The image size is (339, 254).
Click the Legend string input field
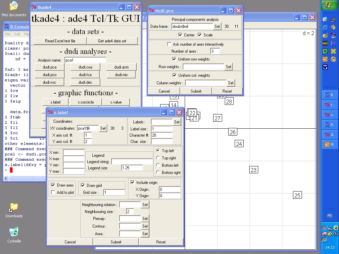[131, 161]
